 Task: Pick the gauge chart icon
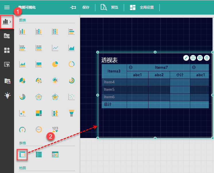(x=22, y=129)
